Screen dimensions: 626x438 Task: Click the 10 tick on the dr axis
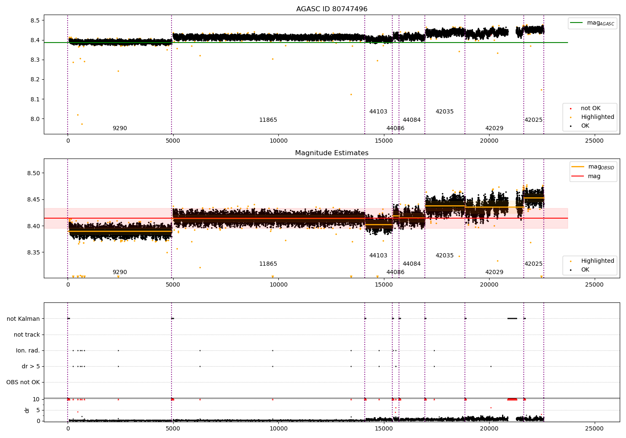(36, 400)
